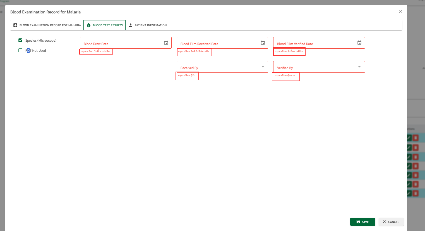Open calendar for Blood Film Received Date

point(263,43)
